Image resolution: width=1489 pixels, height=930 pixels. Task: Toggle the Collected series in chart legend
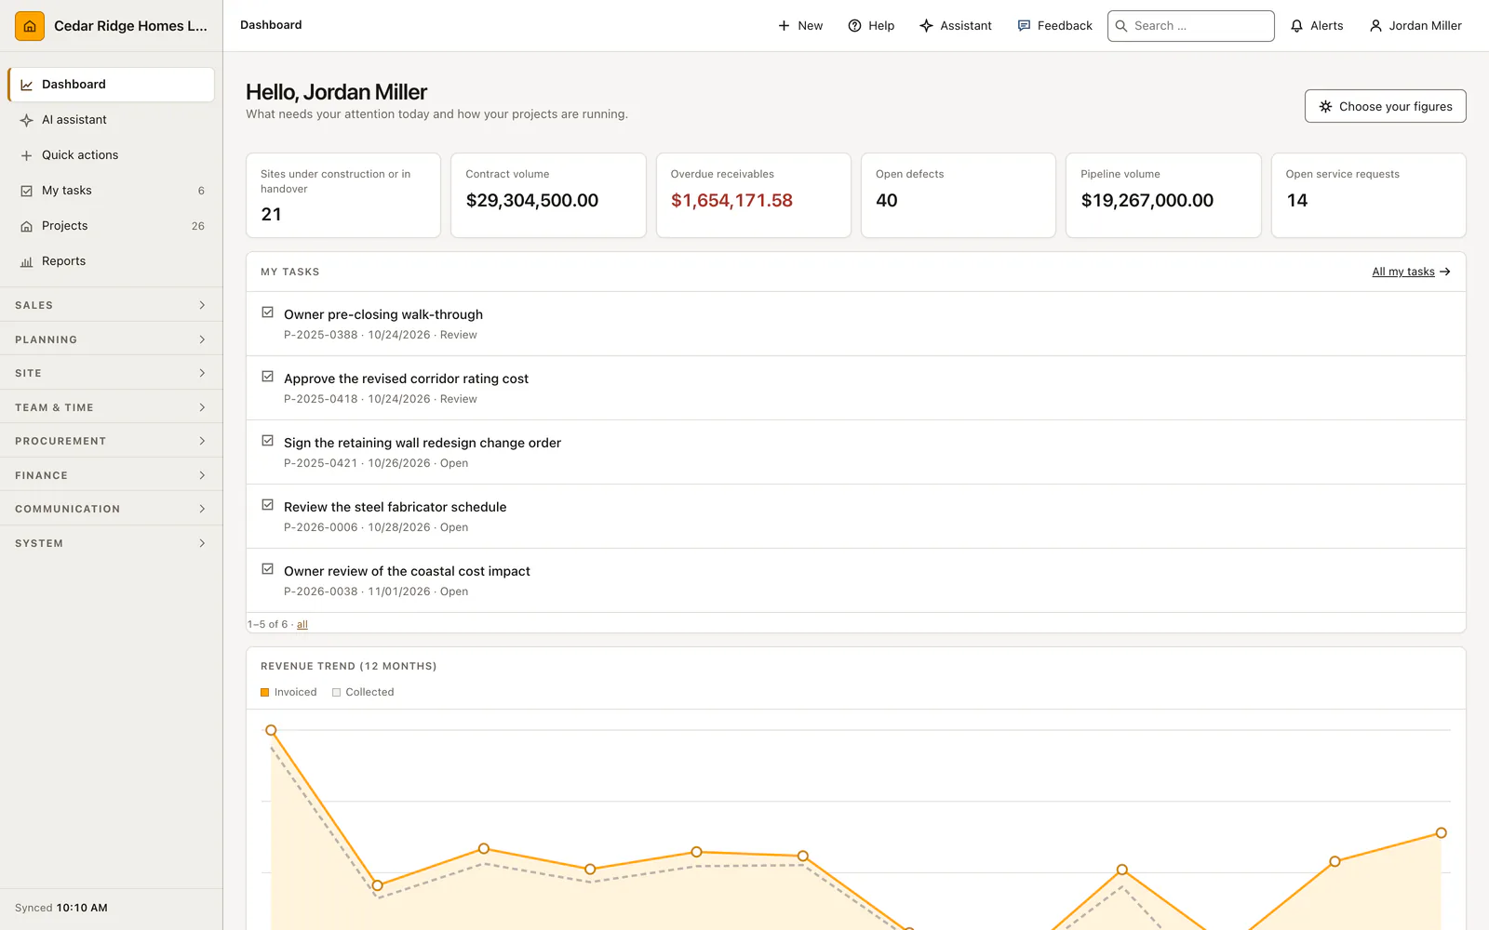[363, 692]
